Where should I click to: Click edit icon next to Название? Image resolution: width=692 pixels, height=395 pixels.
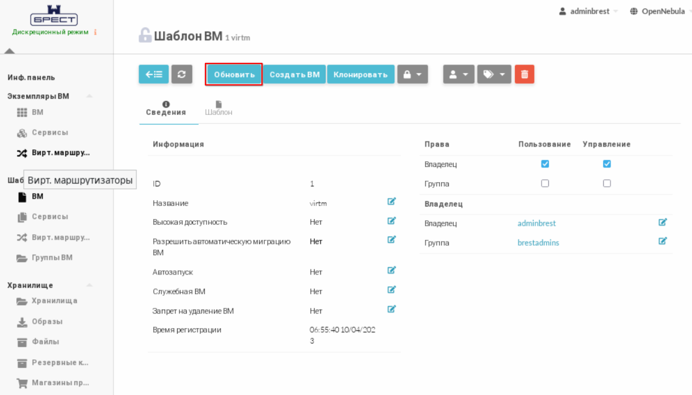[391, 201]
